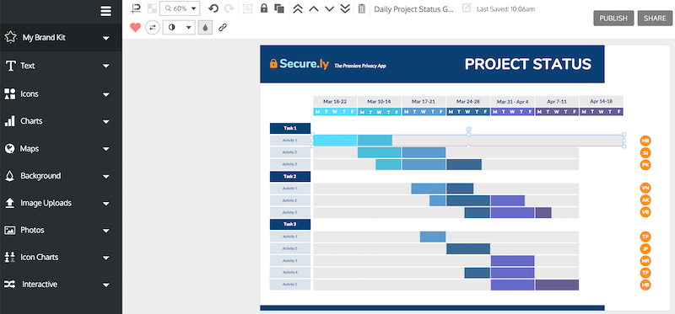Screen dimensions: 675x314
Task: Expand arrow next to Image Uploads
Action: pyautogui.click(x=106, y=204)
